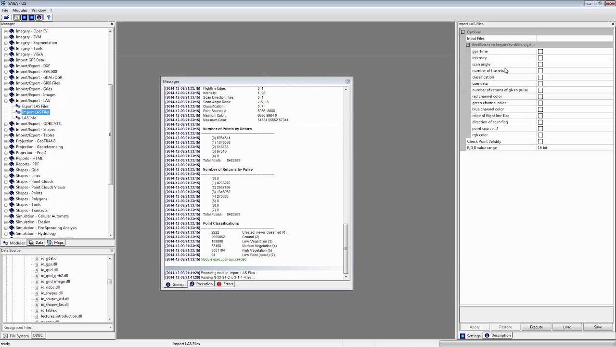Expand the Import/Export - Grids tree node
This screenshot has width=616, height=347.
coord(6,89)
